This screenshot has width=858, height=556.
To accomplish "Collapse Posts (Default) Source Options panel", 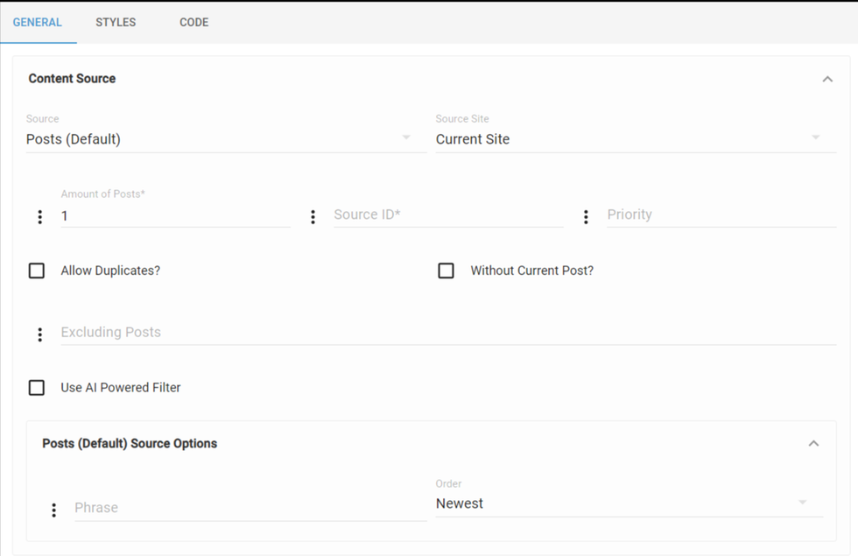I will tap(813, 444).
